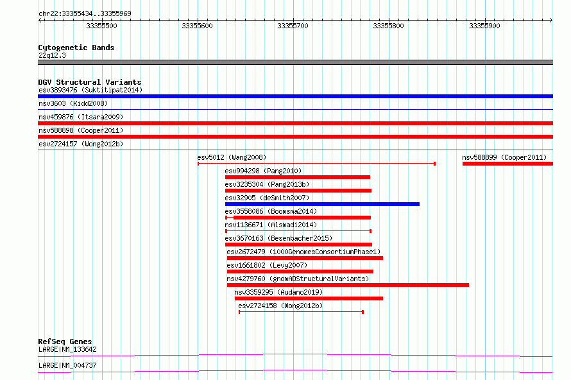Open the nsv4279760 (gnomADStructuralVariants) label

298,279
